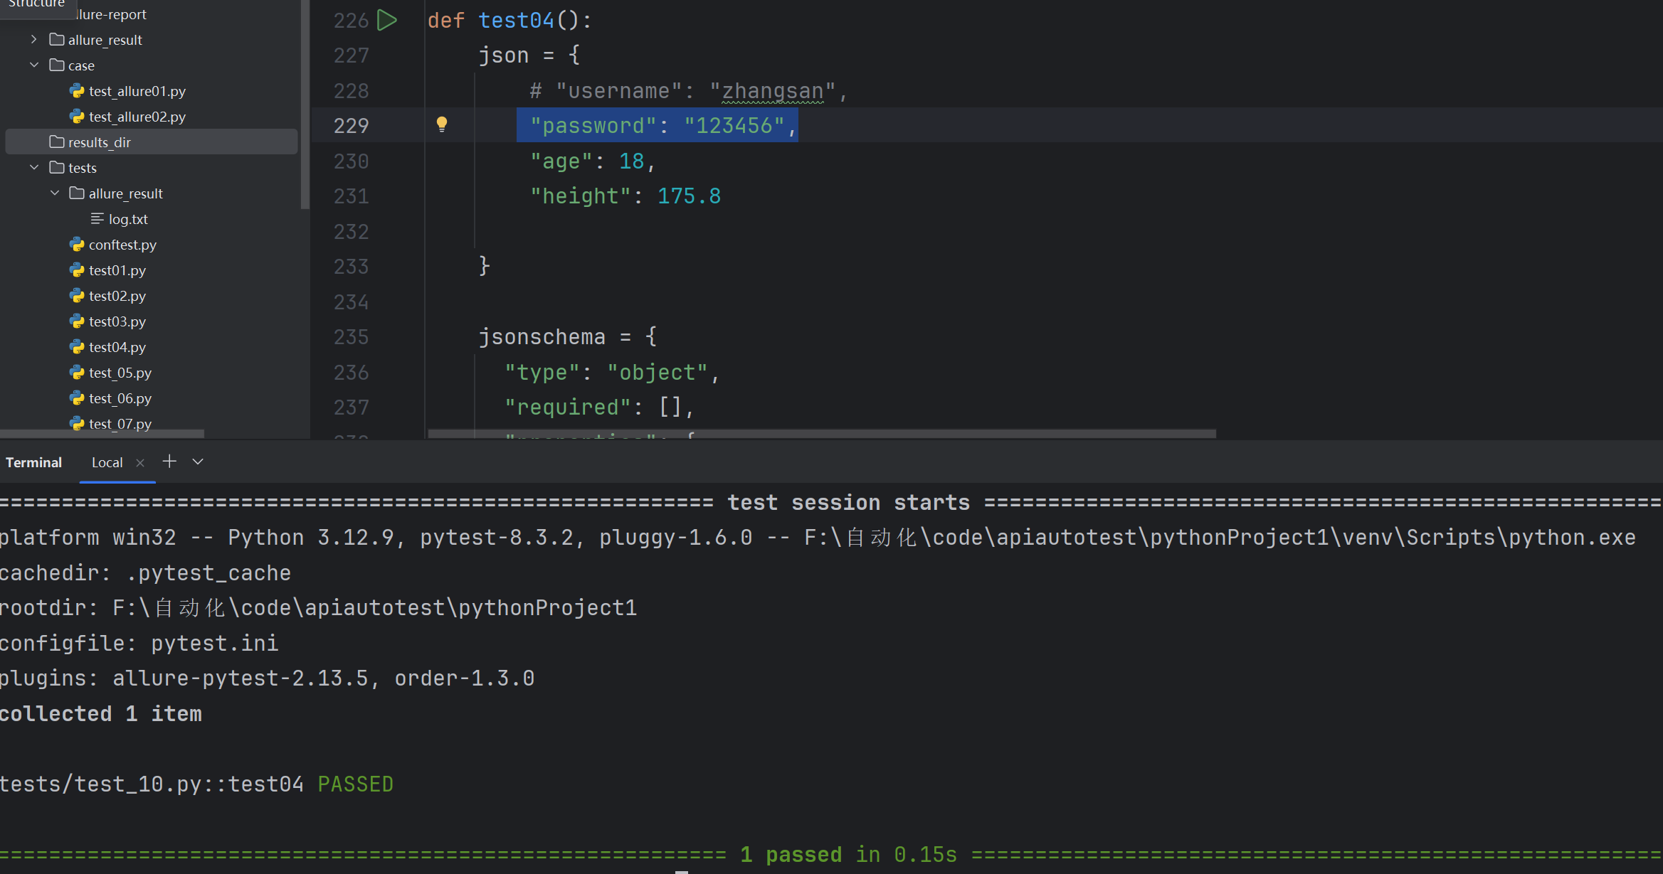Select test_06.py in the project tree
The height and width of the screenshot is (874, 1663).
120,398
